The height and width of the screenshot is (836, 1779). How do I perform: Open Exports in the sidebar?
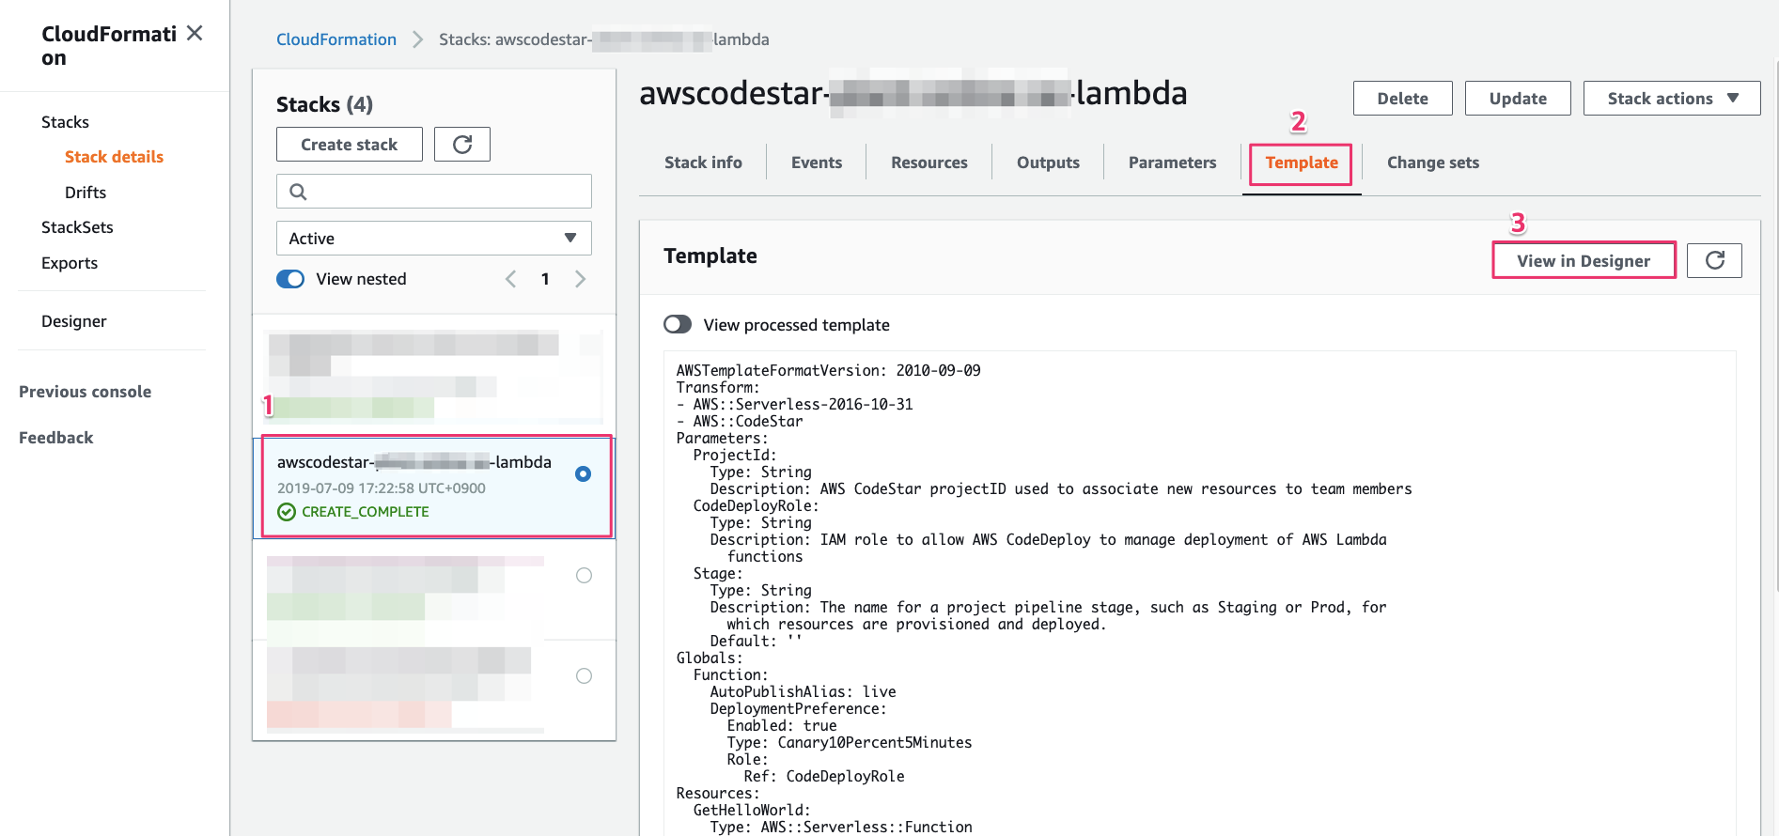[x=70, y=263]
